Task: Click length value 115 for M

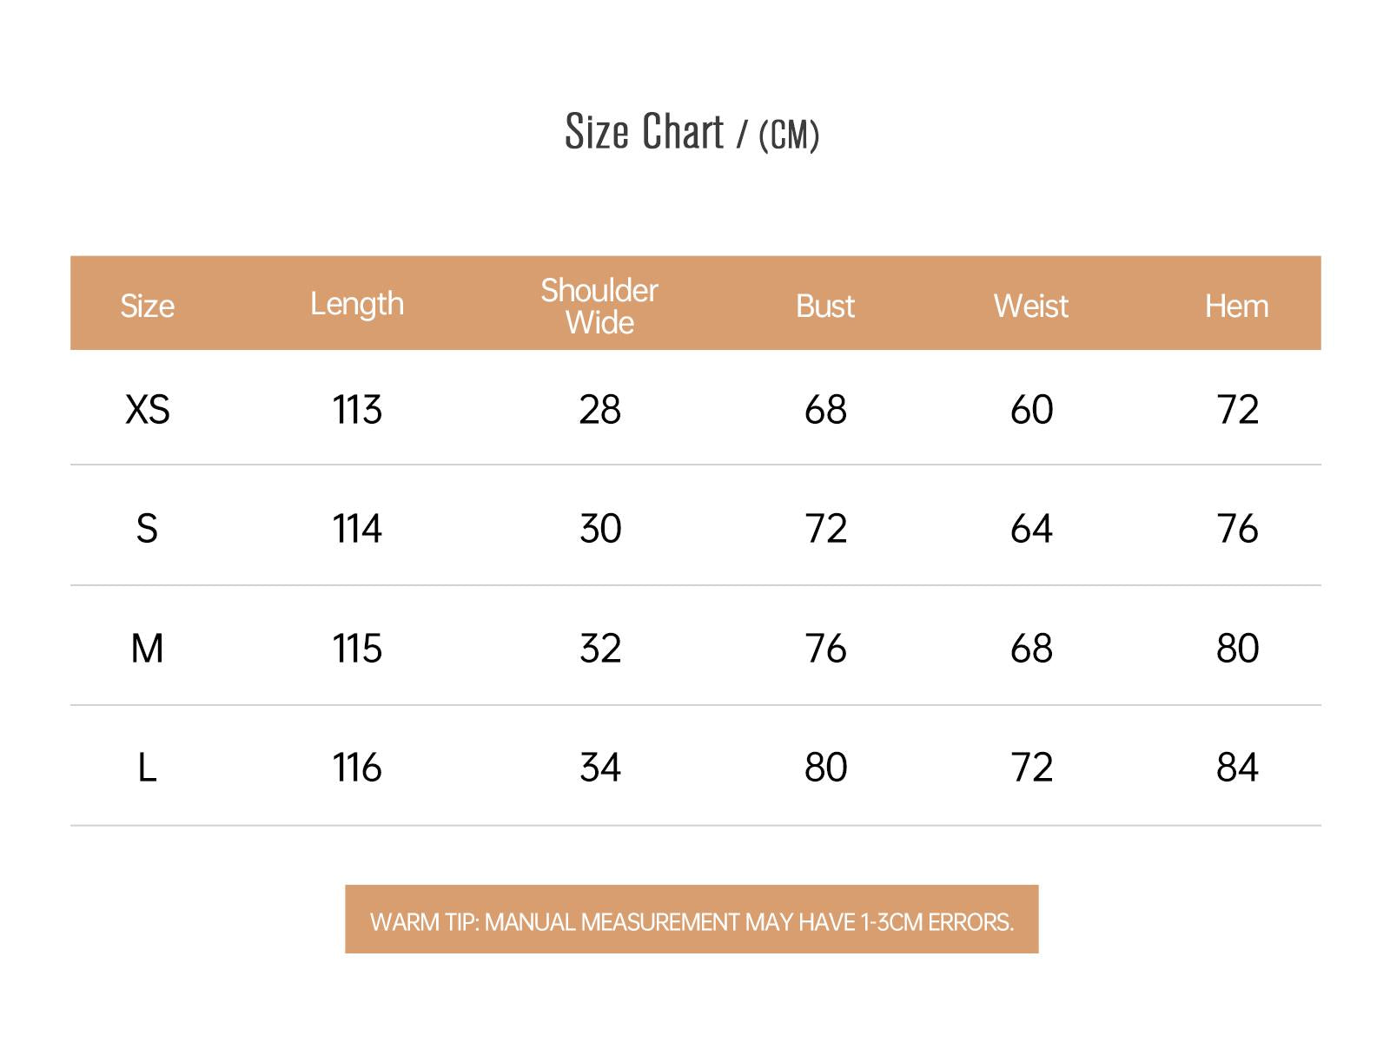Action: (x=357, y=649)
